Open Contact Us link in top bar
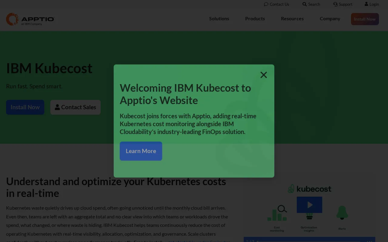Viewport: 388px width, 242px height. 276,4
